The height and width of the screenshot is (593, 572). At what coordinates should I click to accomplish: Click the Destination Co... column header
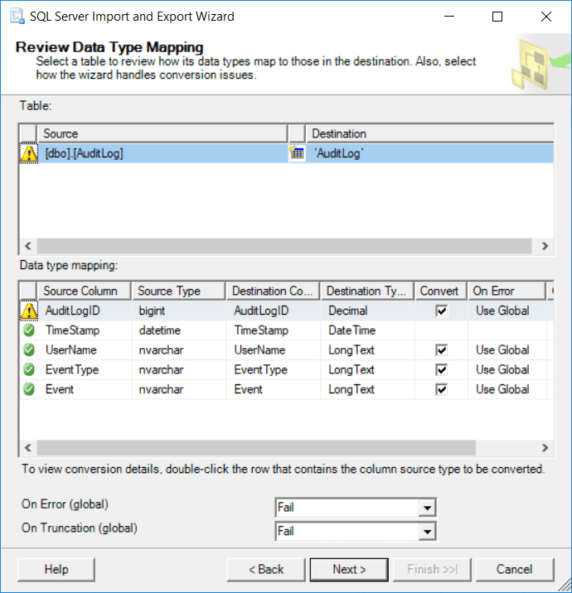[273, 291]
